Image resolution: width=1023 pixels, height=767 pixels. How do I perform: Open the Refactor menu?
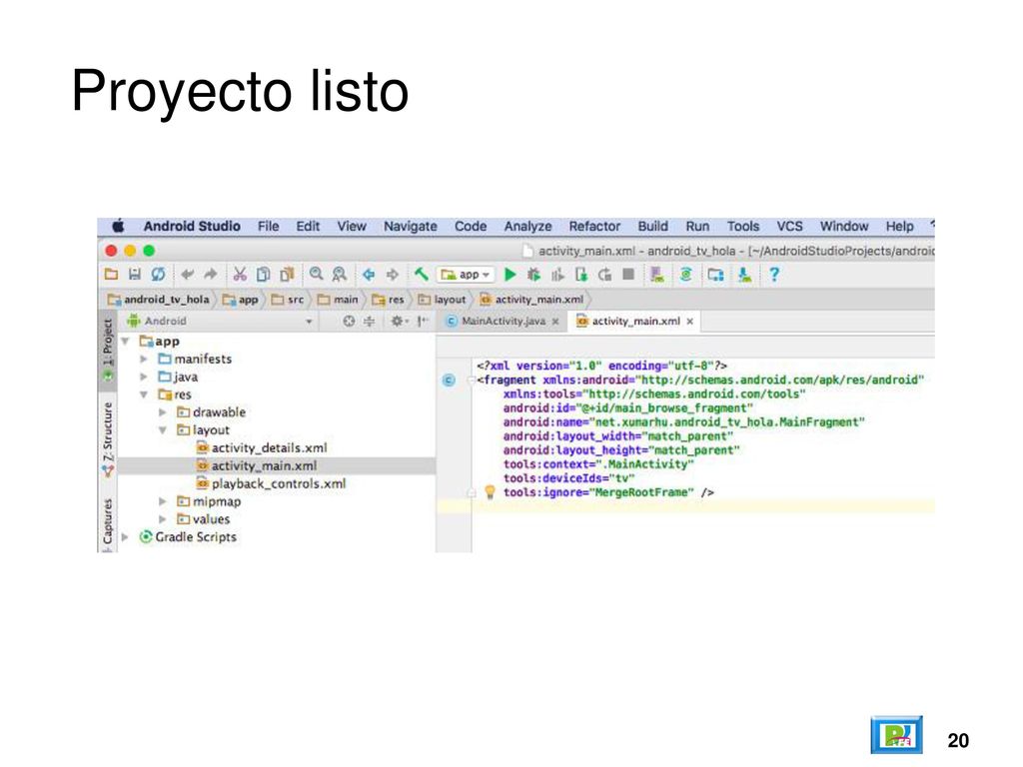(594, 227)
